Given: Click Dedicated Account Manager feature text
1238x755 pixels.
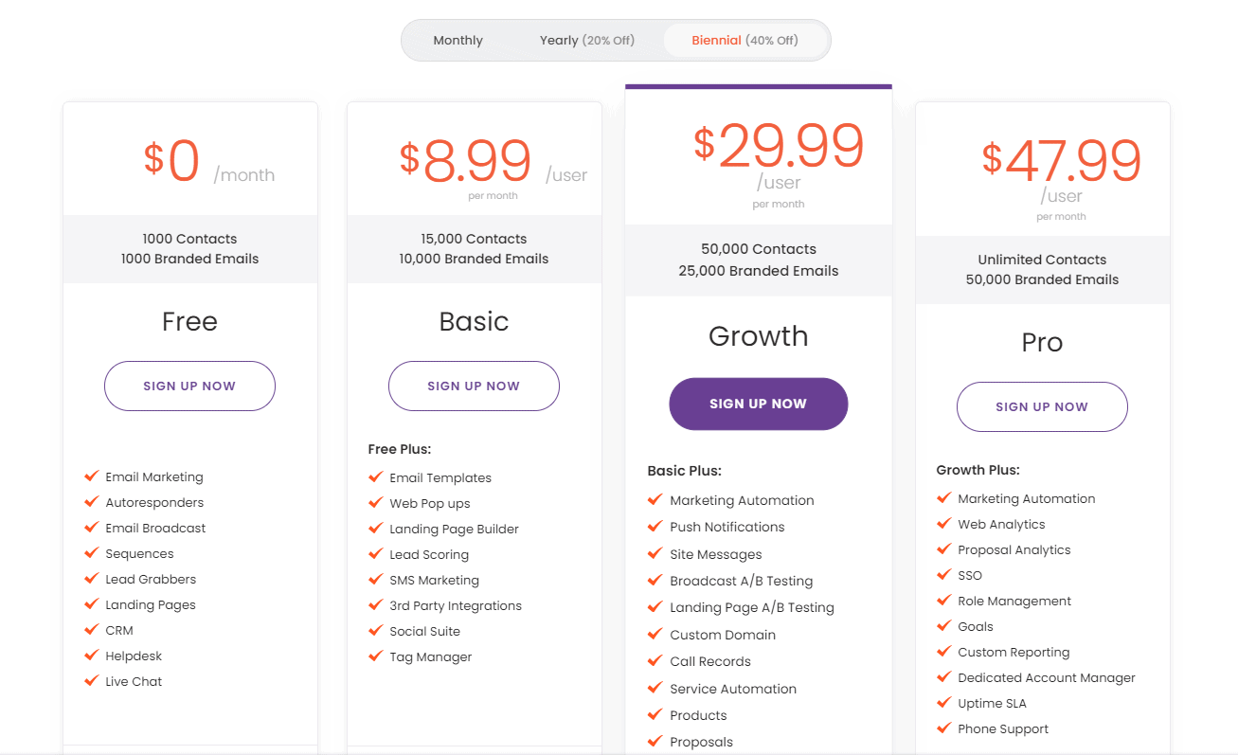Looking at the screenshot, I should pyautogui.click(x=1047, y=677).
